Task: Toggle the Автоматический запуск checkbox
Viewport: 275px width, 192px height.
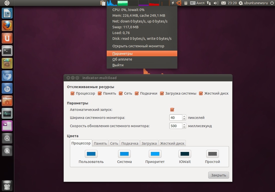Action: 172,110
